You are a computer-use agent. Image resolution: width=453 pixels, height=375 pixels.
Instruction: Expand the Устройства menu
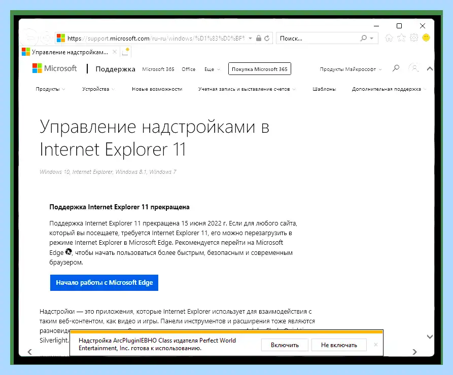[x=98, y=89]
